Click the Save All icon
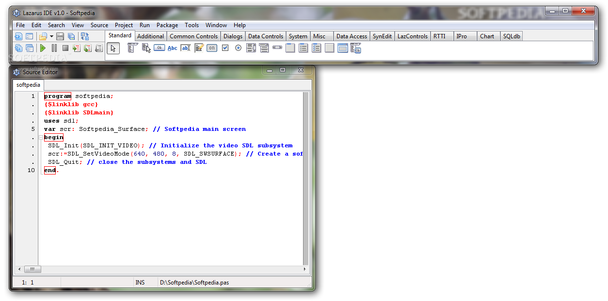The image size is (608, 301). (71, 36)
